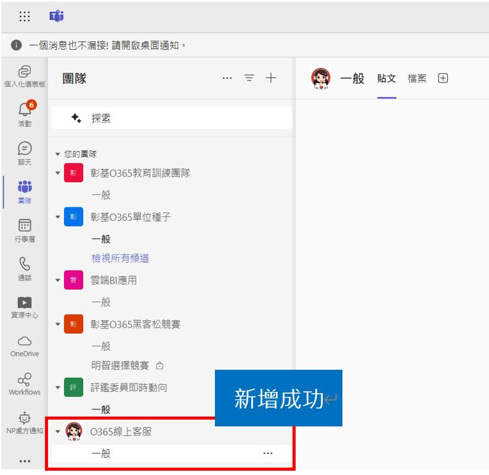Click the filter icon in 團隊 header
Image resolution: width=489 pixels, height=475 pixels.
coord(249,78)
